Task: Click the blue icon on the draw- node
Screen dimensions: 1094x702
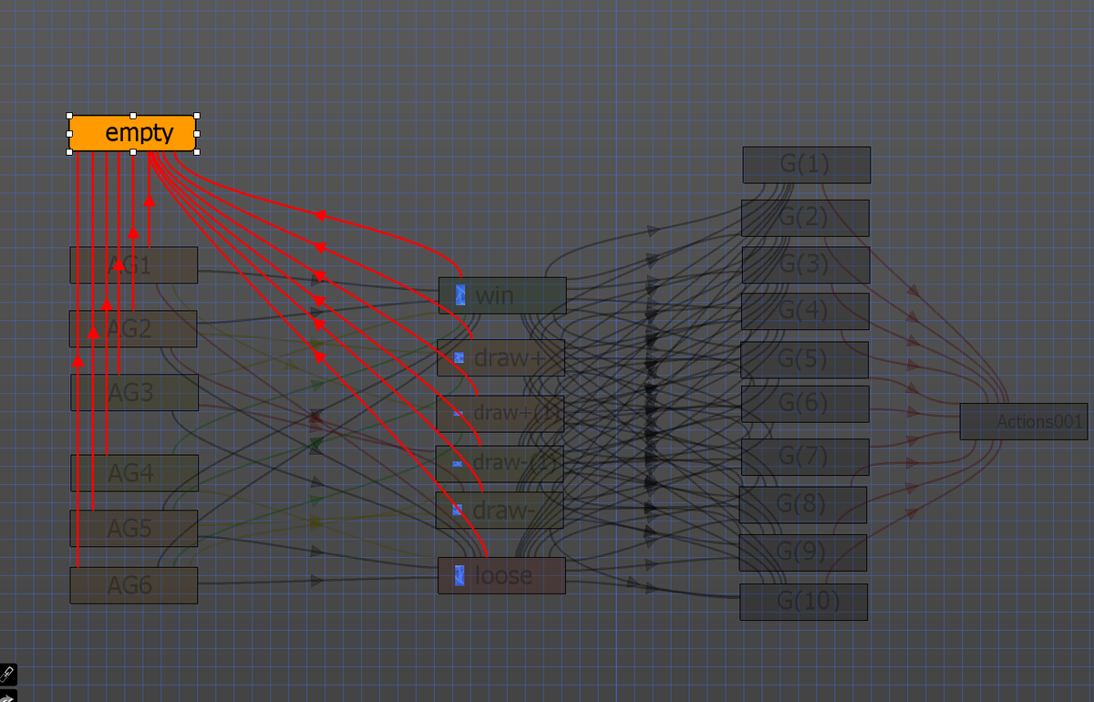Action: 458,510
